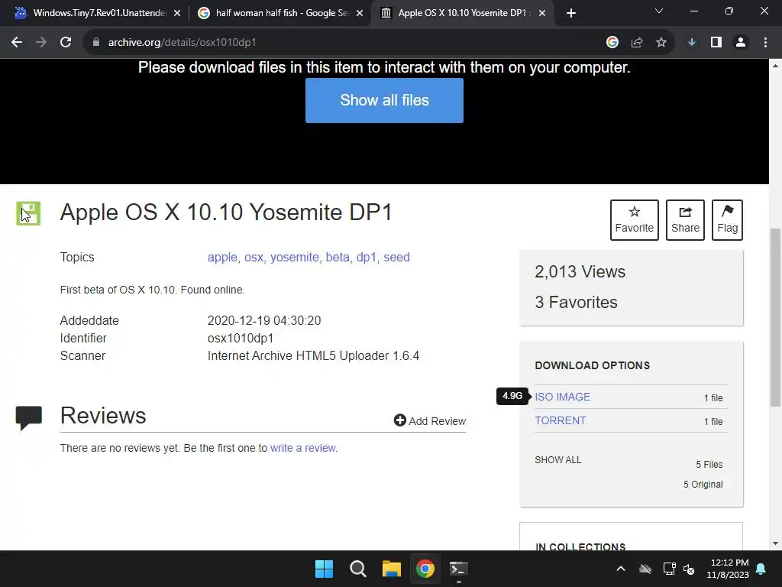Click the address bar URL
782x587 pixels.
click(x=182, y=43)
